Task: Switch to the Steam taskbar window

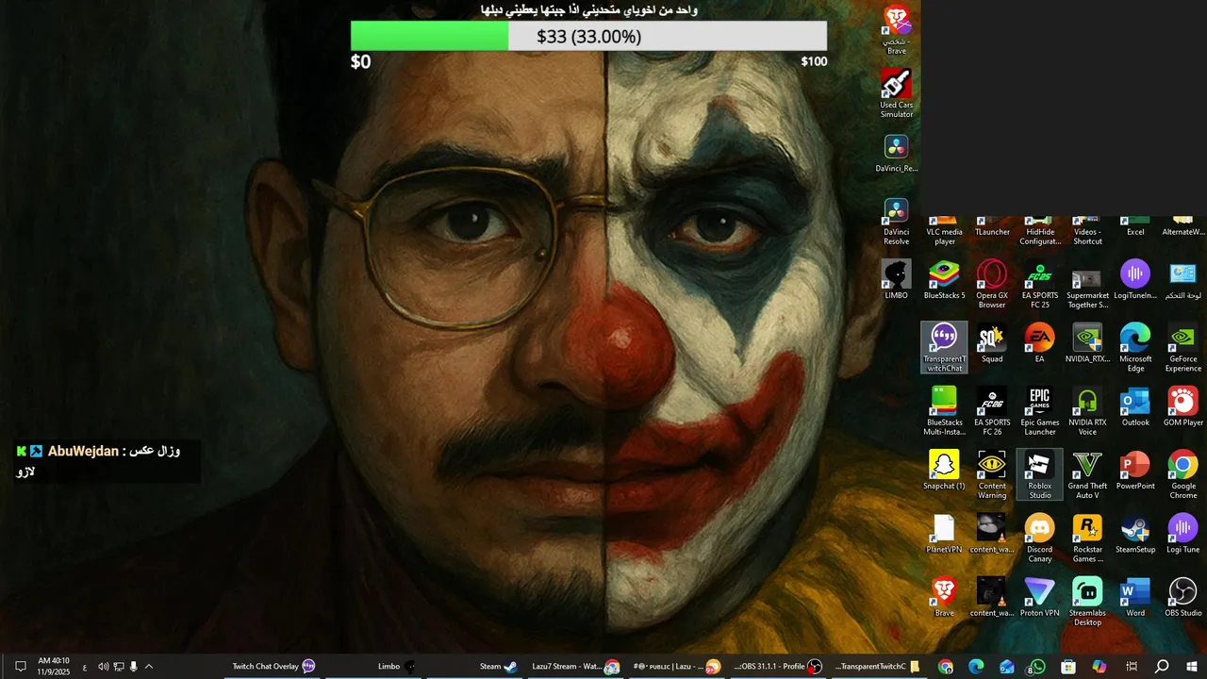Action: (499, 666)
